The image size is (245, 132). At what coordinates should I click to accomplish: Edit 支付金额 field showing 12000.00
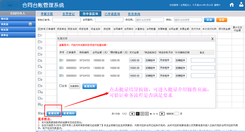(136, 60)
